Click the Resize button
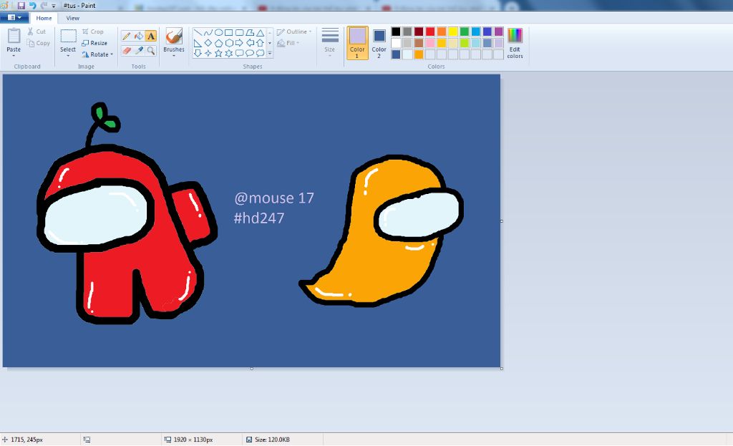733x446 pixels. tap(94, 43)
